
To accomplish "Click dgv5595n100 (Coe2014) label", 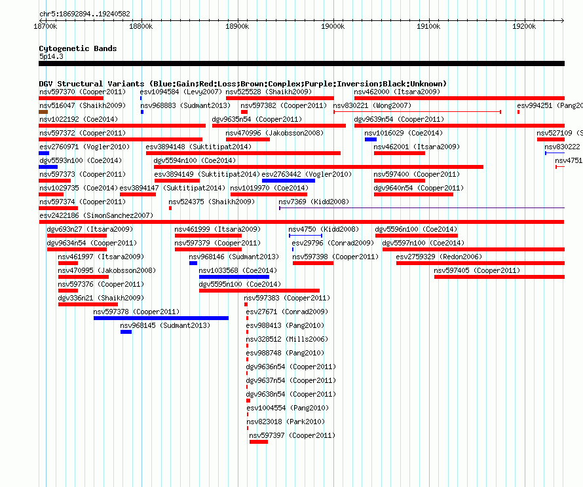I will pyautogui.click(x=240, y=284).
